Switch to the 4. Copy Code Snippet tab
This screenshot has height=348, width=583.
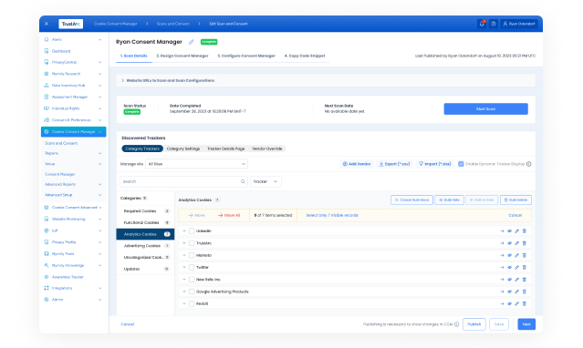pos(305,56)
